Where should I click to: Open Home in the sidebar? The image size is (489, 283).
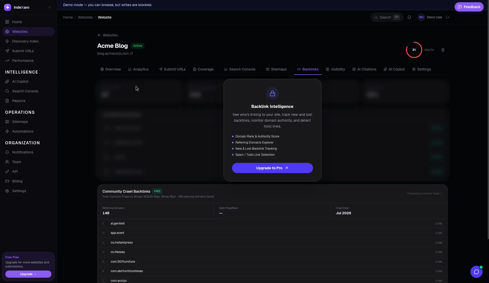(28, 22)
